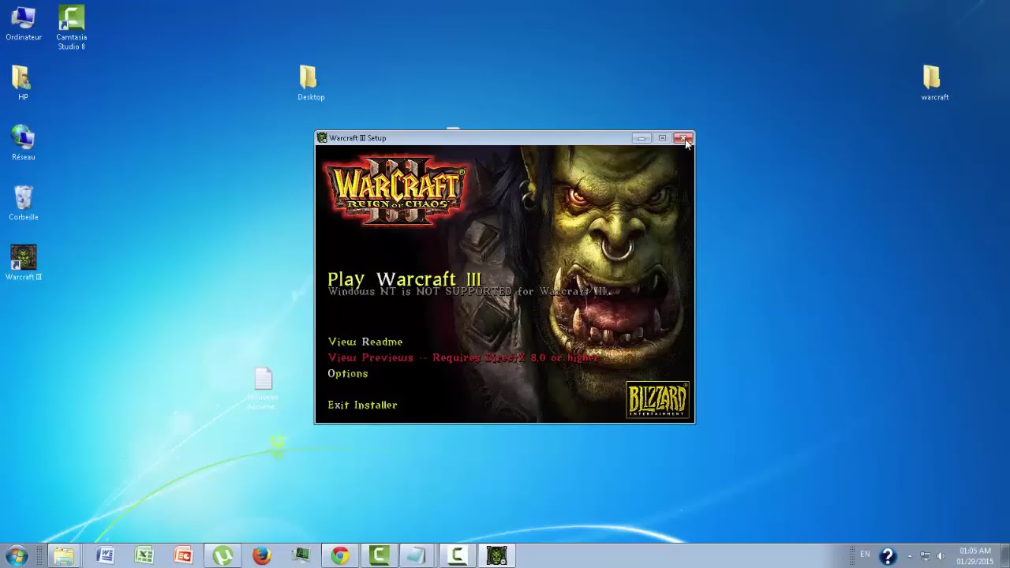Click the Warcraft III Setup title bar icon
The width and height of the screenshot is (1010, 568).
tap(322, 138)
